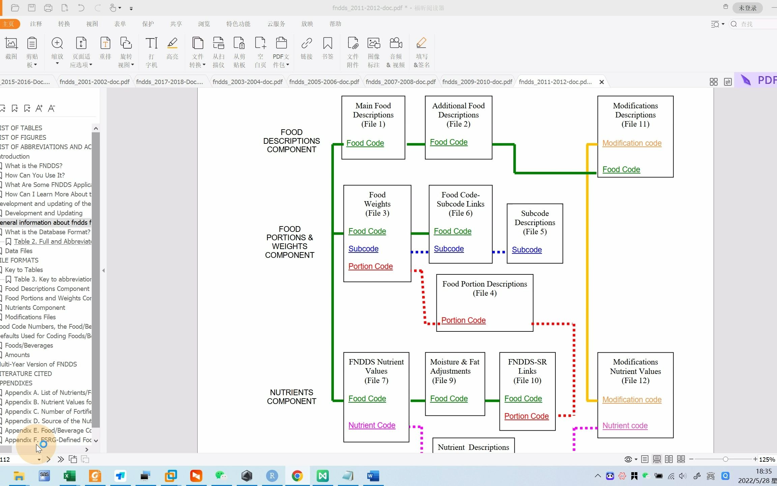Expand the rotate view (旋转视图) dropdown
Screen dimensions: 777x486
click(x=133, y=65)
